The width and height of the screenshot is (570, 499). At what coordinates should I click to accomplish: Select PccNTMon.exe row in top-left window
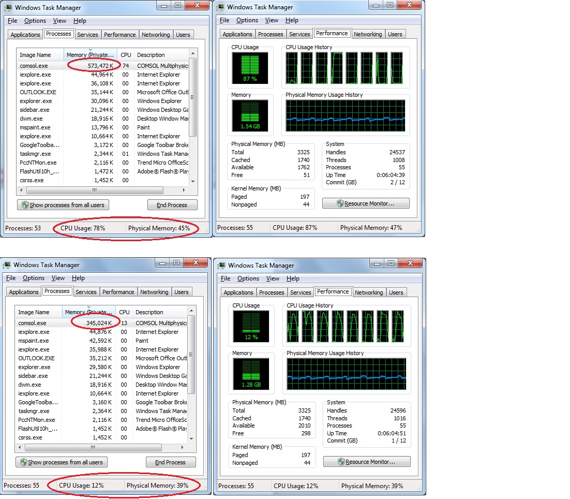point(103,163)
